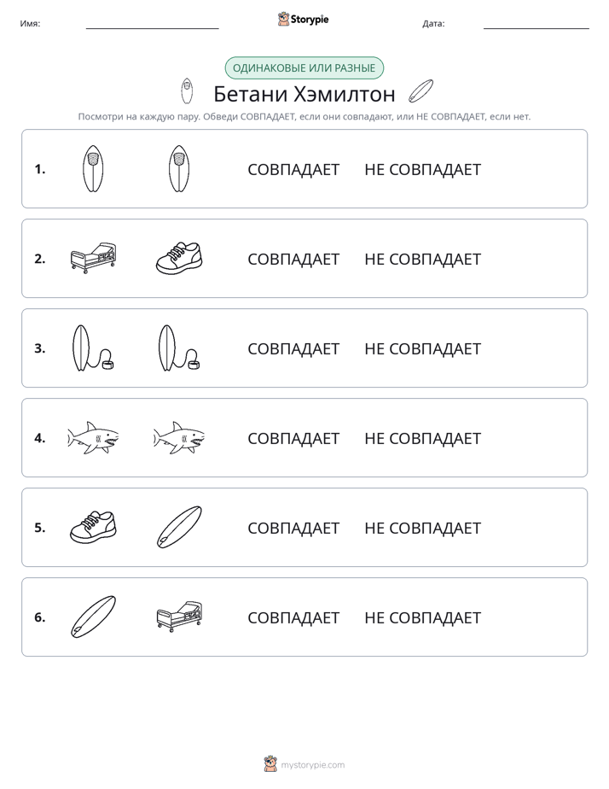This screenshot has height=789, width=609.
Task: Click the hospital bed picture in row 2
Action: pos(93,258)
